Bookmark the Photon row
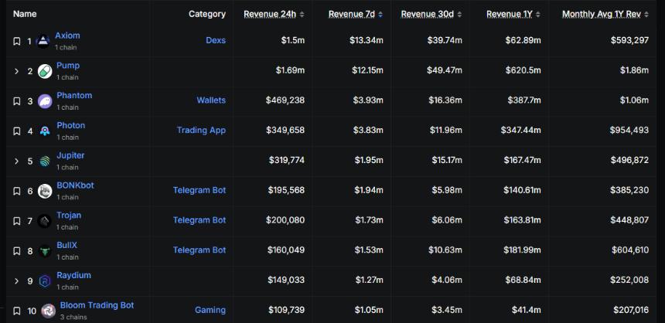This screenshot has height=323, width=665. click(x=16, y=131)
